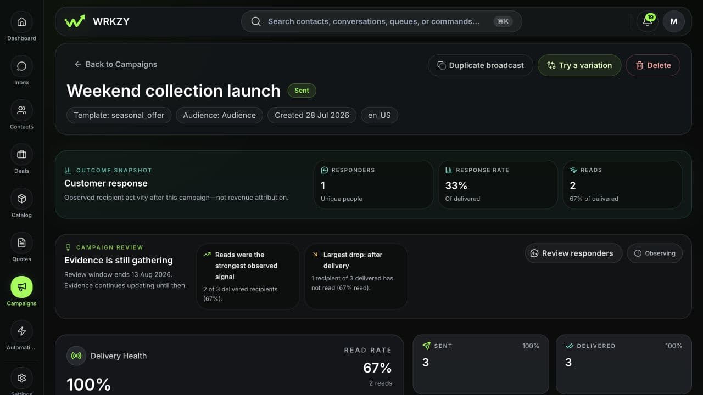The width and height of the screenshot is (703, 395).
Task: Open the Responders metric card
Action: coord(373,184)
